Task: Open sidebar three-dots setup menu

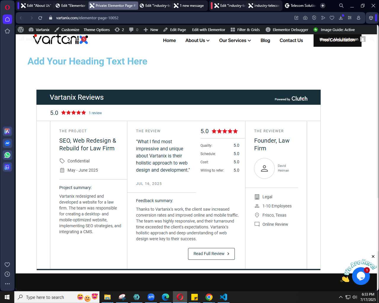Action: click(7, 284)
